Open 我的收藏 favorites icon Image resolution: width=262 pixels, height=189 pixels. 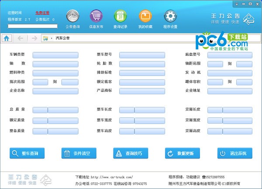pyautogui.click(x=145, y=17)
